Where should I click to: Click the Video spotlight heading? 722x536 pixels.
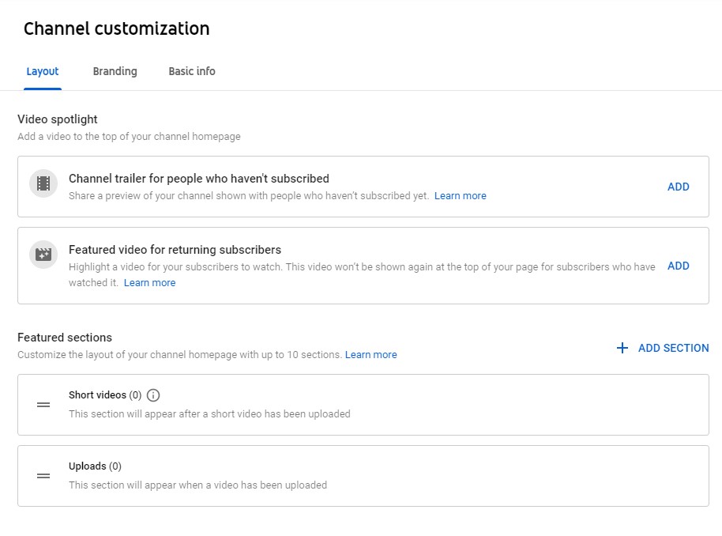click(x=58, y=119)
